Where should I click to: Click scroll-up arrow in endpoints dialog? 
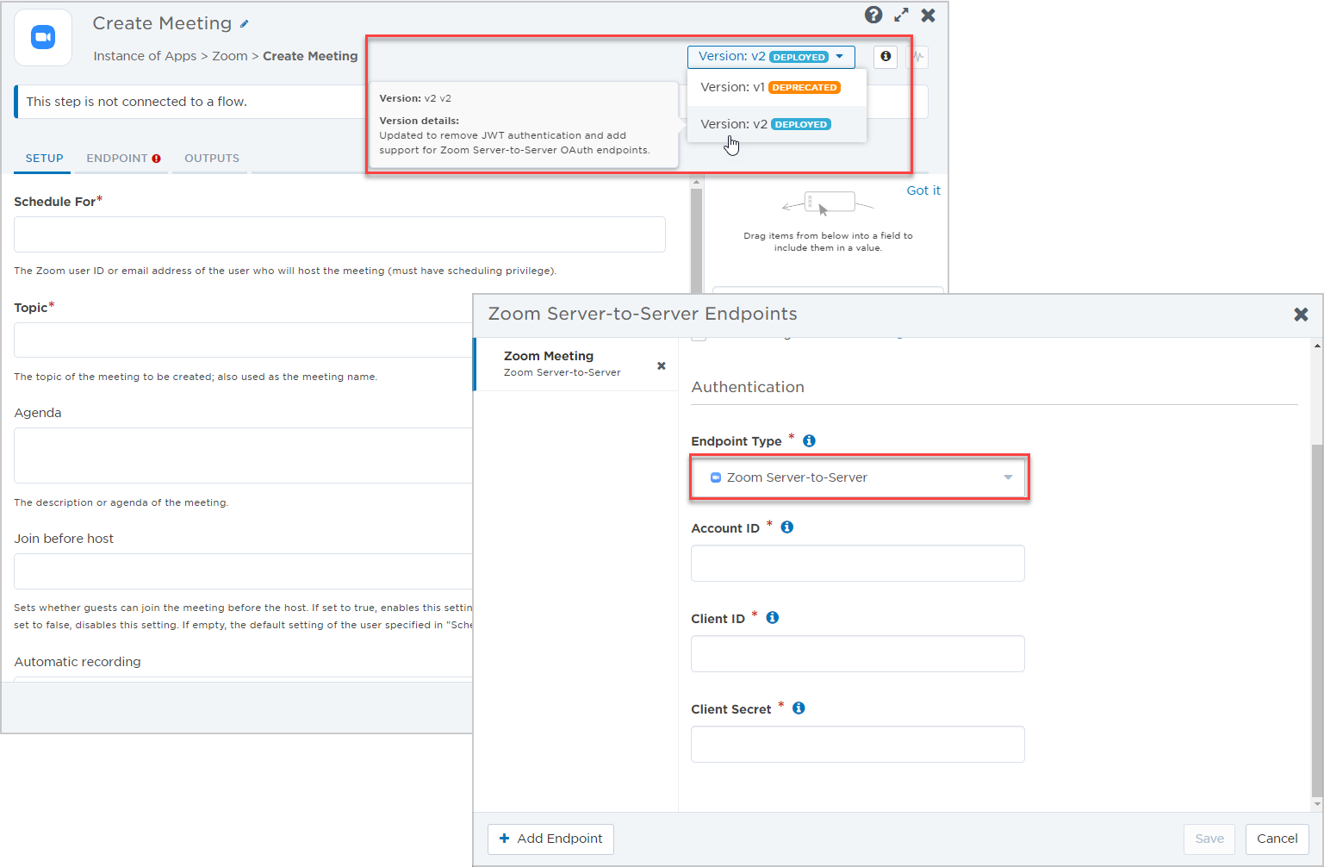[1316, 346]
